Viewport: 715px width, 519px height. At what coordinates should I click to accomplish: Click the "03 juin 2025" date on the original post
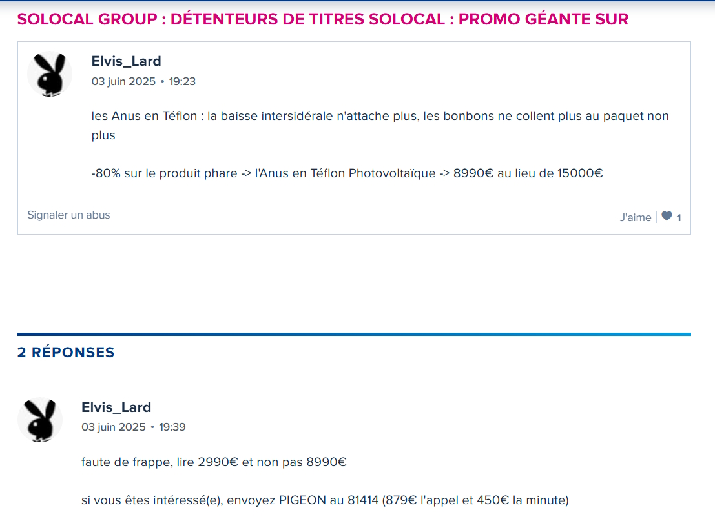tap(123, 82)
